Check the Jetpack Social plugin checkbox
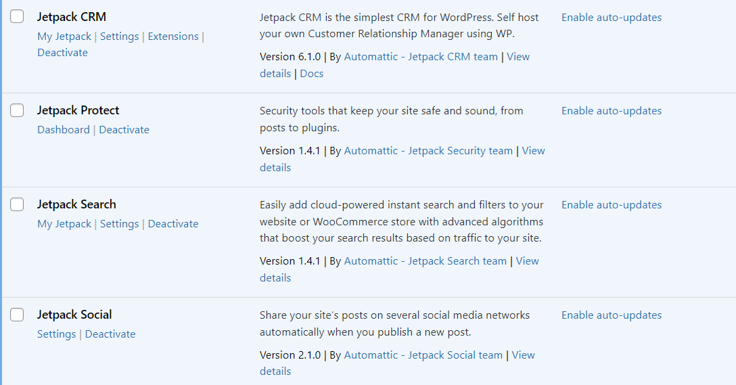This screenshot has height=385, width=736. (x=17, y=315)
